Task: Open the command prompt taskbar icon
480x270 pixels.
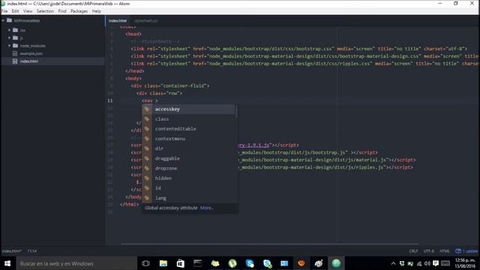Action: 198,263
